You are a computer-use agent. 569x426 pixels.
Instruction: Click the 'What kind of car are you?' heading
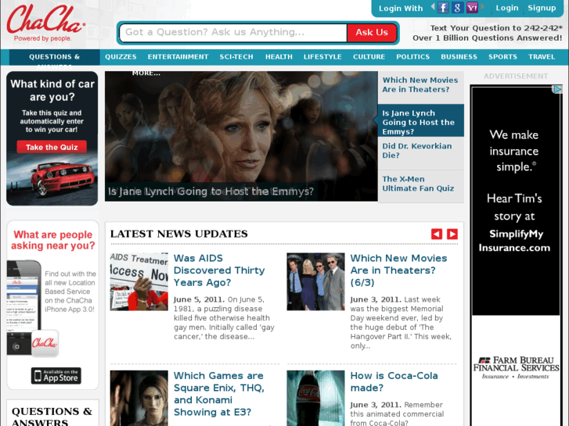[x=52, y=91]
